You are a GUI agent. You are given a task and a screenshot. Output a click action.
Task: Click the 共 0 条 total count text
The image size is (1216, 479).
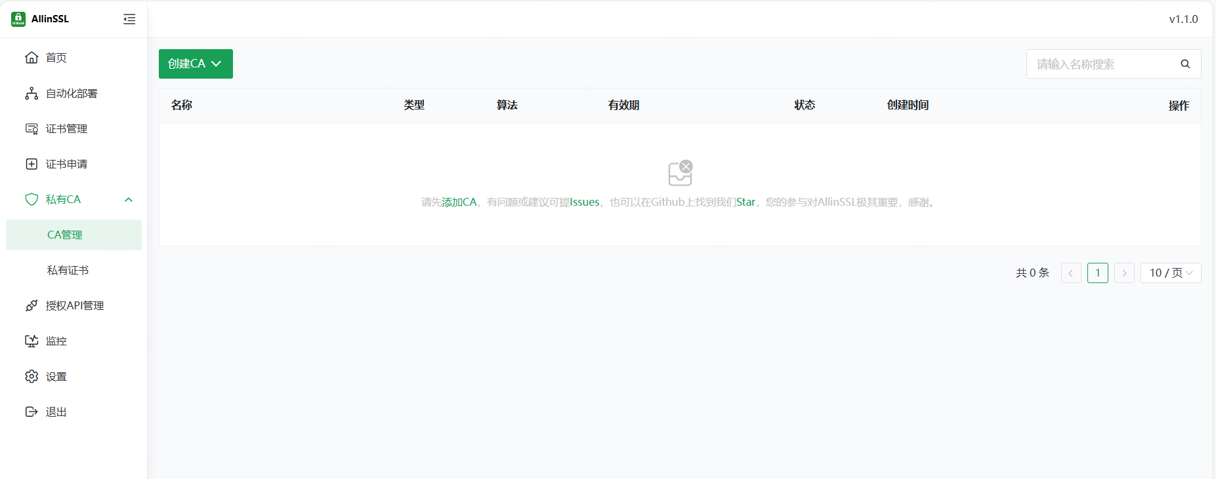pos(1032,273)
